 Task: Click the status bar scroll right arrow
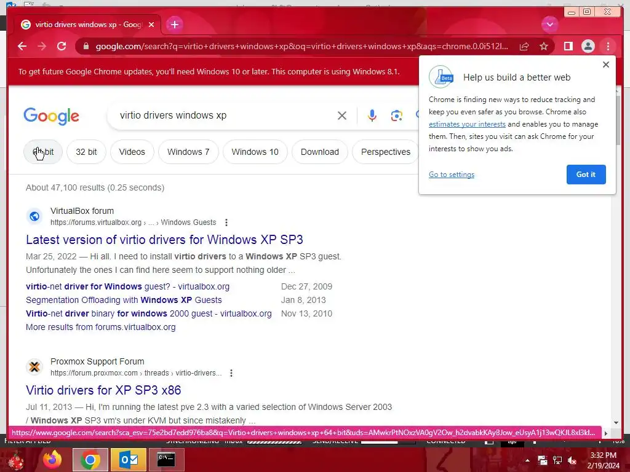(606, 433)
